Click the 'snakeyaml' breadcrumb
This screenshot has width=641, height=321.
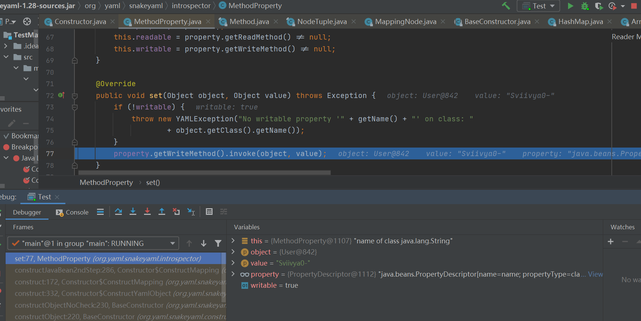(x=146, y=6)
